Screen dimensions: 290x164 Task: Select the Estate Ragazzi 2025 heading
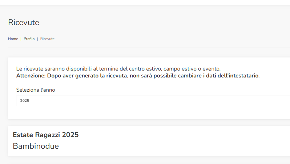(x=46, y=135)
